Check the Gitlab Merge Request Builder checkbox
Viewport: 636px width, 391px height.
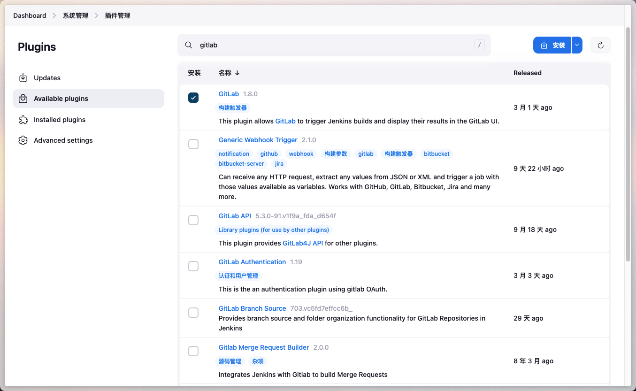pyautogui.click(x=193, y=351)
